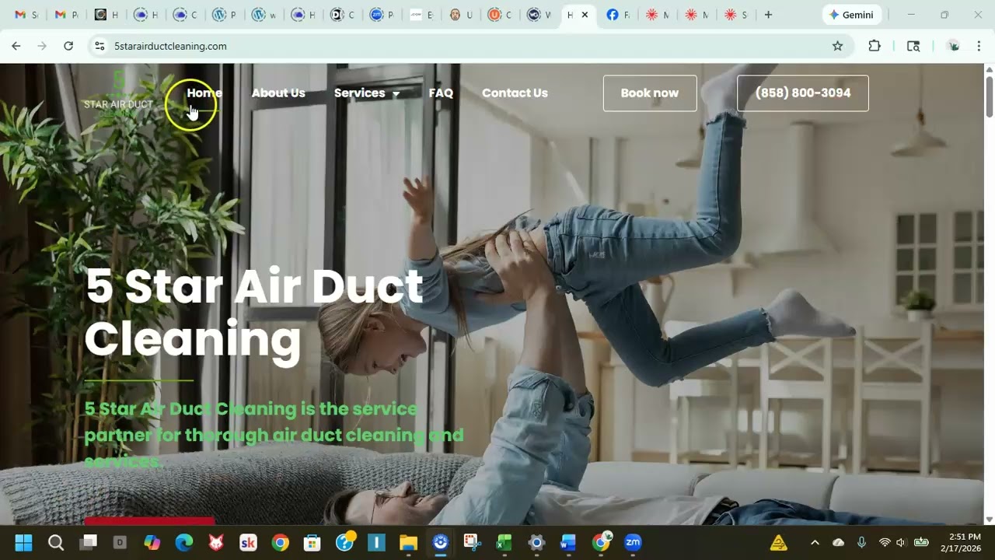The image size is (995, 560).
Task: Bookmark this page with the star icon
Action: (x=837, y=46)
